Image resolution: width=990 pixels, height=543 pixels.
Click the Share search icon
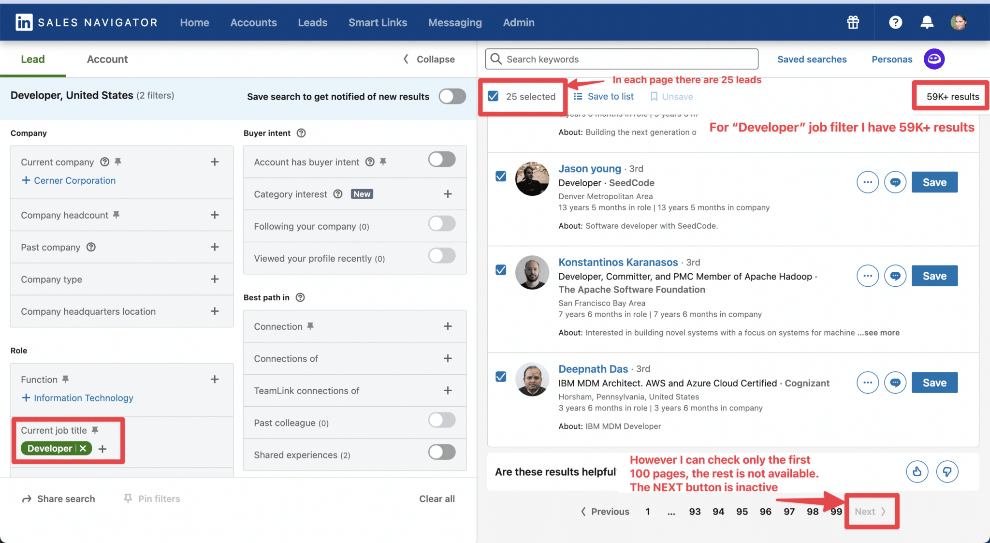pos(28,499)
